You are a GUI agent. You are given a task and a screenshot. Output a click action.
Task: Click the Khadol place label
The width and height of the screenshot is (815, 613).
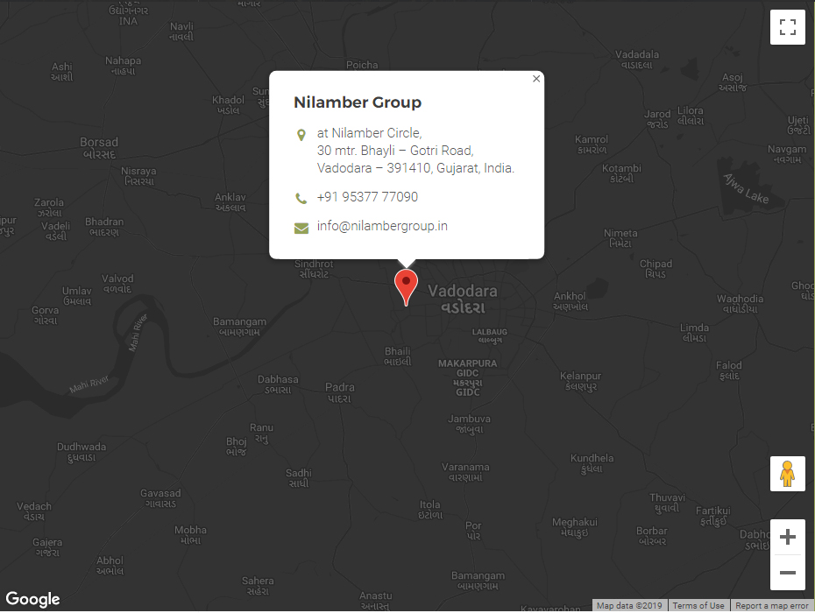pyautogui.click(x=228, y=105)
